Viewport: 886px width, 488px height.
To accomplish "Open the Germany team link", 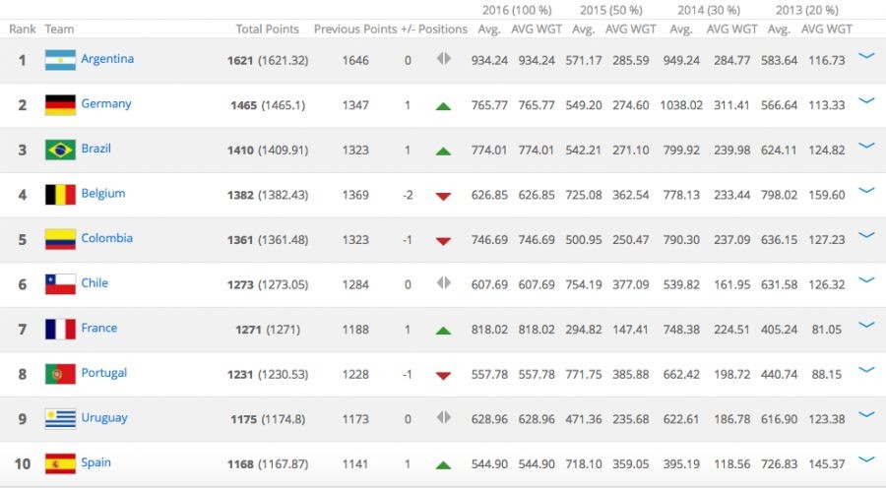I will pyautogui.click(x=106, y=103).
